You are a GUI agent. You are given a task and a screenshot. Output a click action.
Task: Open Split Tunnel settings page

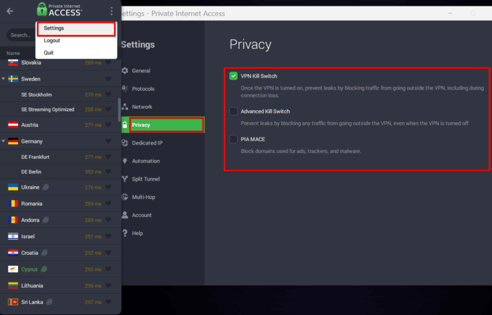(x=163, y=179)
